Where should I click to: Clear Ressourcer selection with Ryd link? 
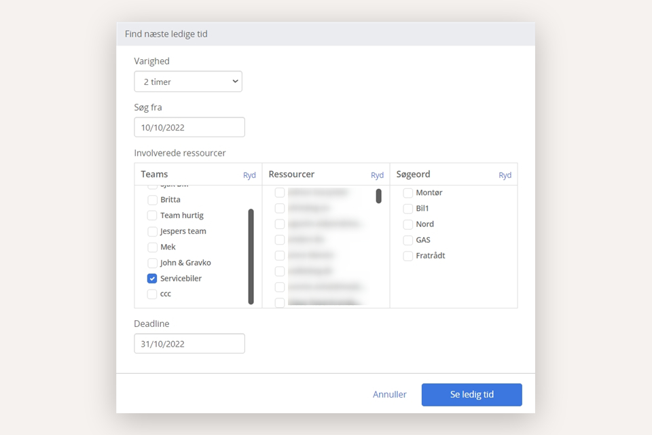tap(377, 175)
